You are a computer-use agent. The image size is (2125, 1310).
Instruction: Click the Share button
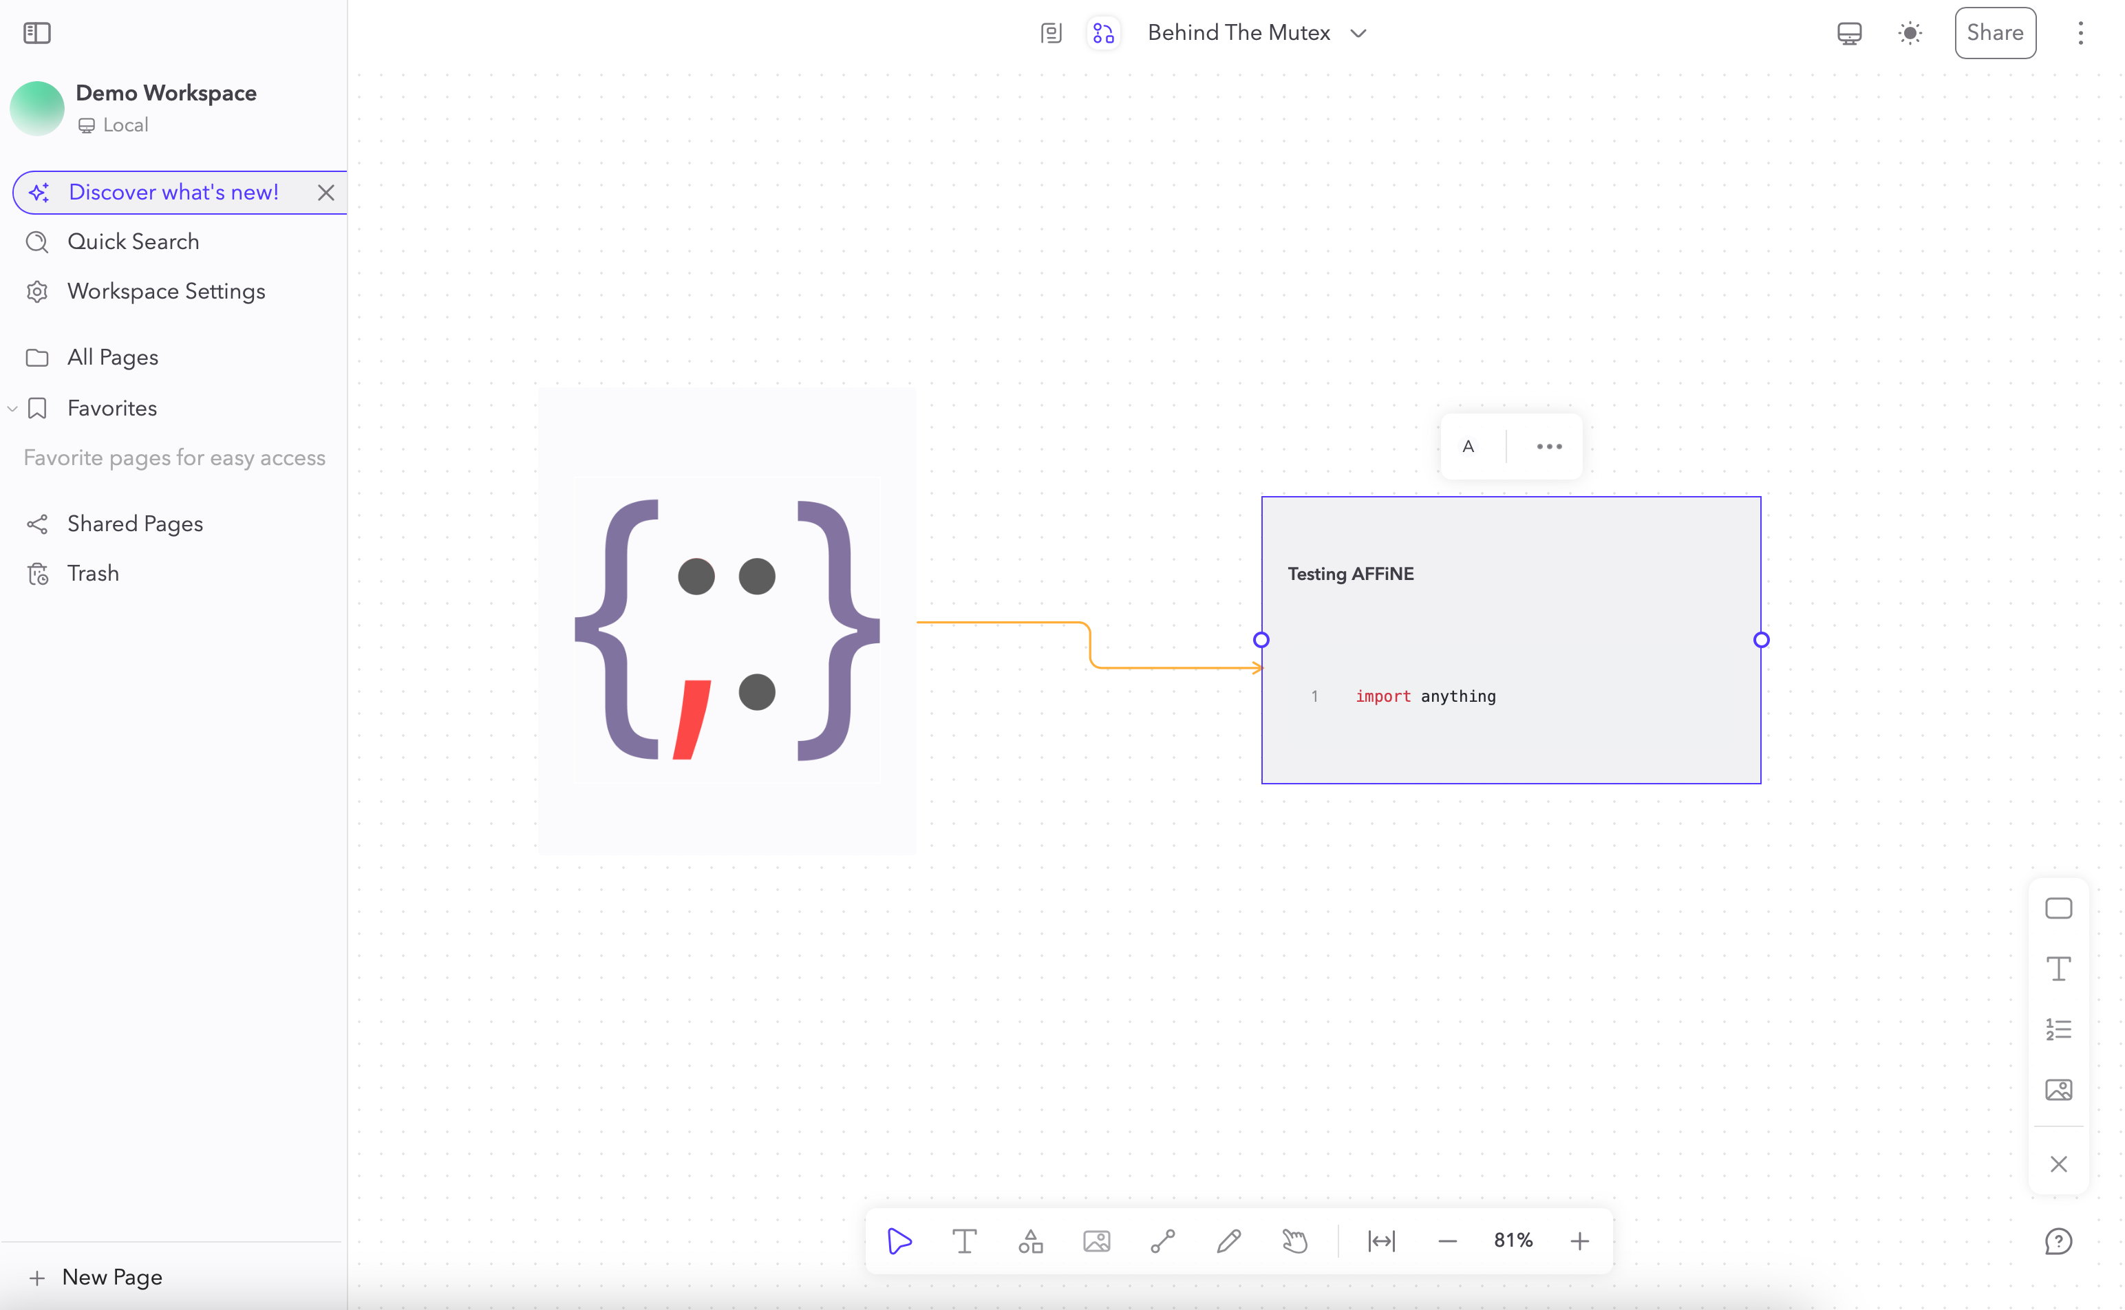coord(1994,33)
